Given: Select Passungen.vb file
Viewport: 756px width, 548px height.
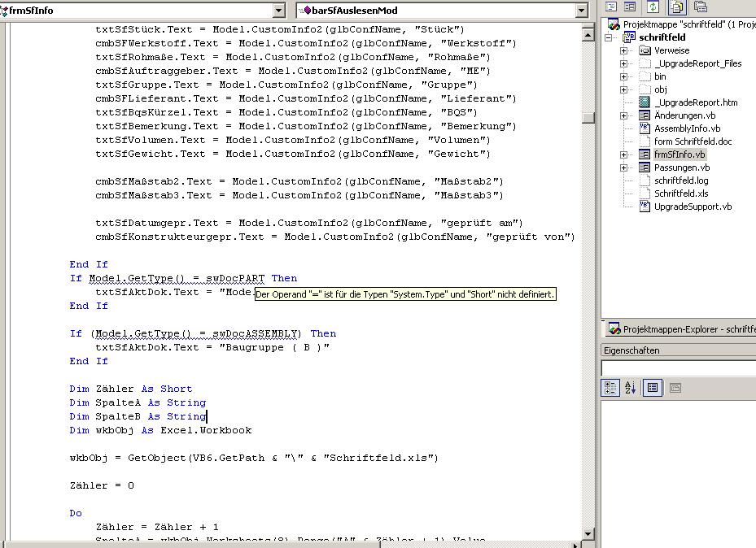Looking at the screenshot, I should coord(681,167).
